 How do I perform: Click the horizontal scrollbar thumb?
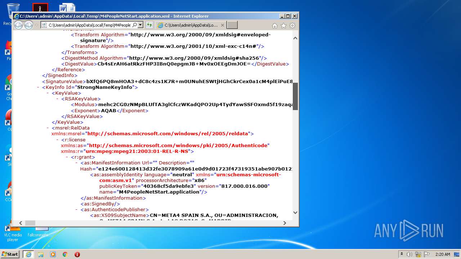click(30, 223)
